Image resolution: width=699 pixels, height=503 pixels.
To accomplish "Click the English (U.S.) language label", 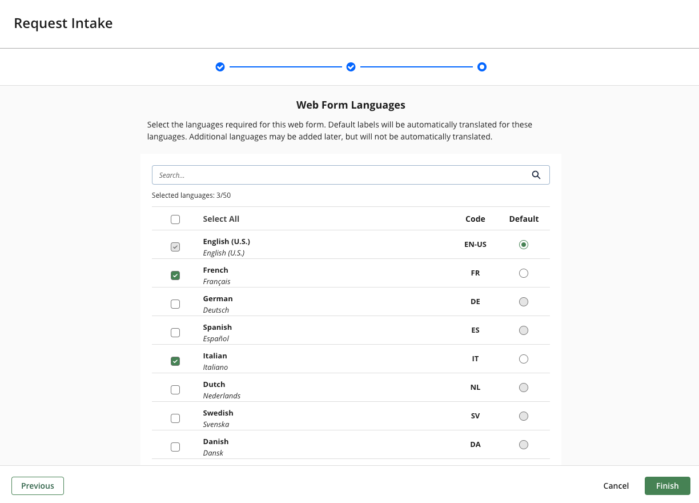I will click(226, 241).
